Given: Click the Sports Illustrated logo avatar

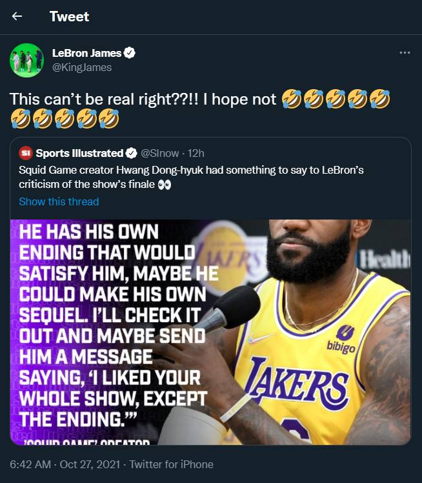Looking at the screenshot, I should click(x=25, y=154).
